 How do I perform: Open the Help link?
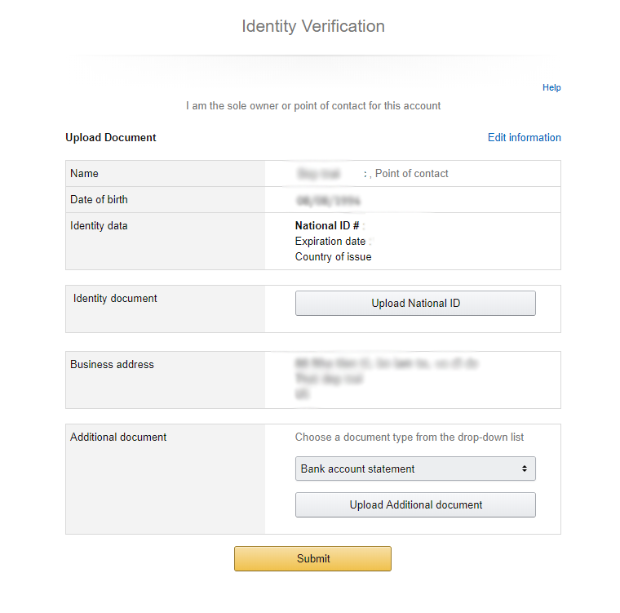tap(551, 87)
